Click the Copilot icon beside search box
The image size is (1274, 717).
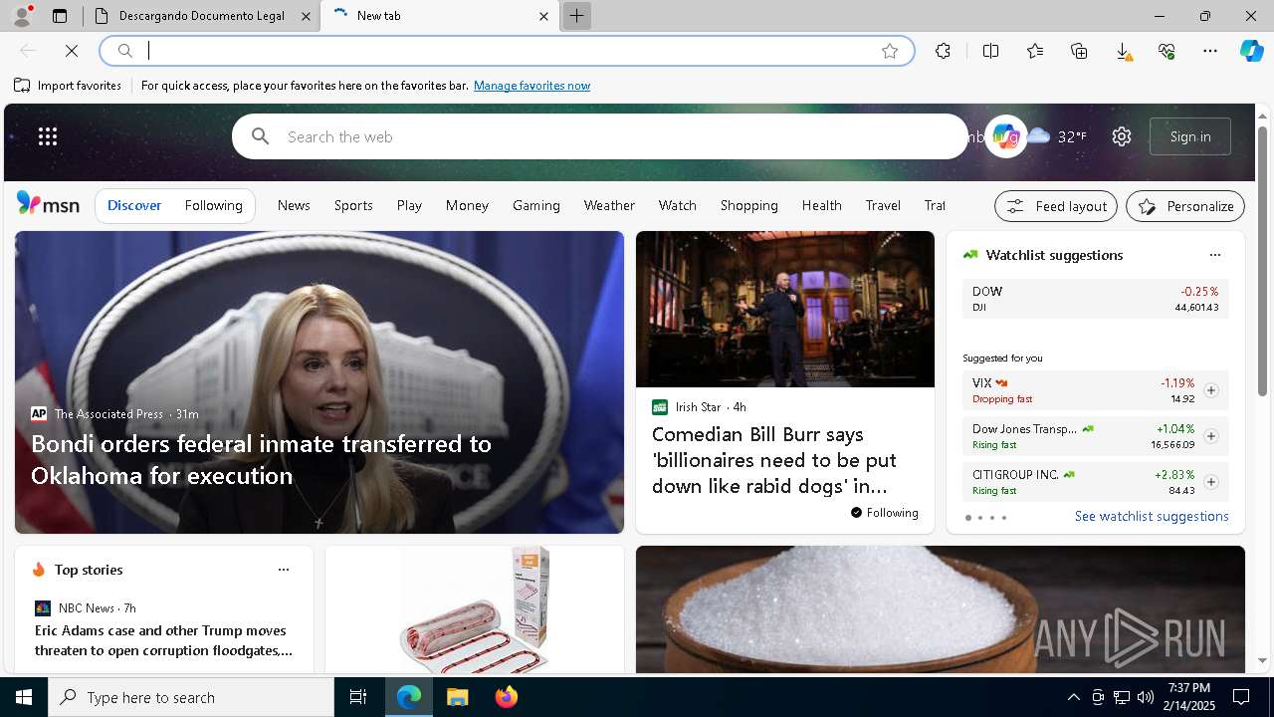1005,136
